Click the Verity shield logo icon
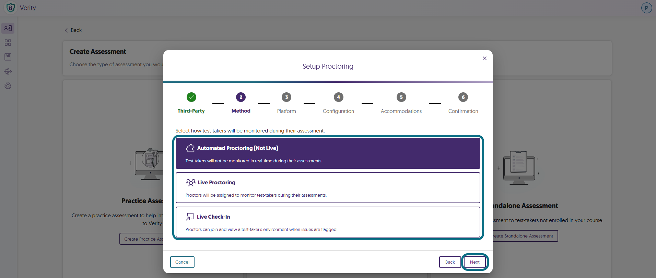The image size is (656, 278). [x=11, y=8]
